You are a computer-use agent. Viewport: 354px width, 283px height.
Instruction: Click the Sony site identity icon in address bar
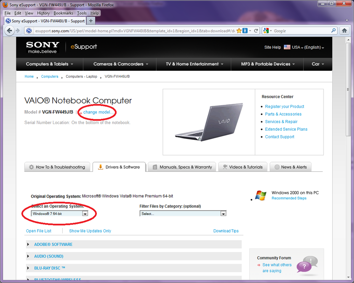point(29,31)
